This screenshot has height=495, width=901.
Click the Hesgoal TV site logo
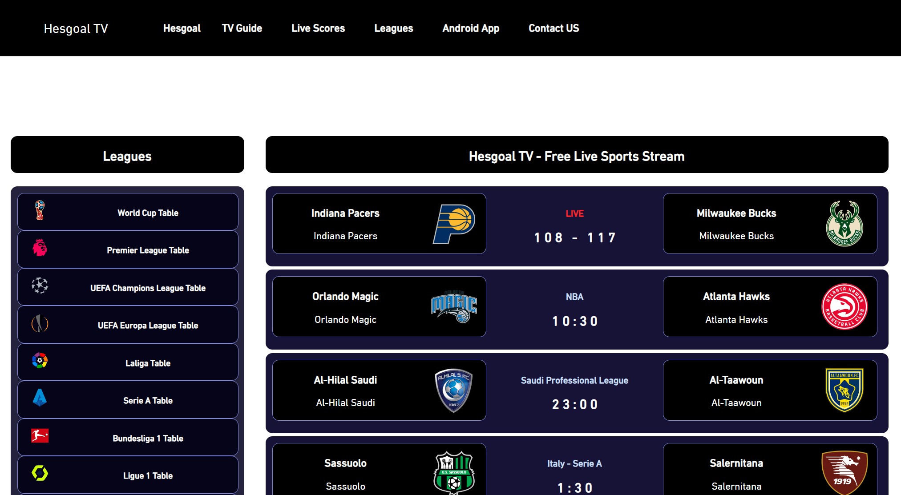[76, 29]
